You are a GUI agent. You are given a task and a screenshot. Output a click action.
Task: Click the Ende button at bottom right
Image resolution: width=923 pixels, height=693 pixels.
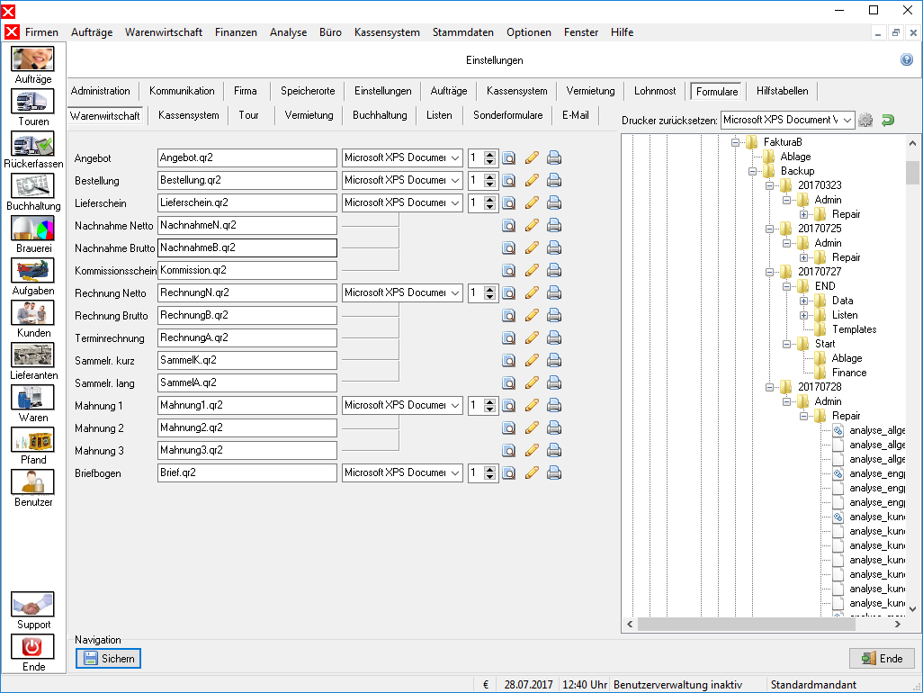[x=882, y=658]
